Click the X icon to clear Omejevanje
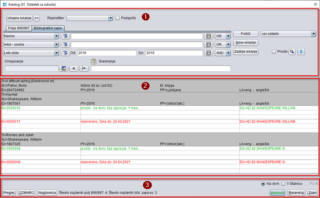The image size is (320, 198). [x=74, y=69]
